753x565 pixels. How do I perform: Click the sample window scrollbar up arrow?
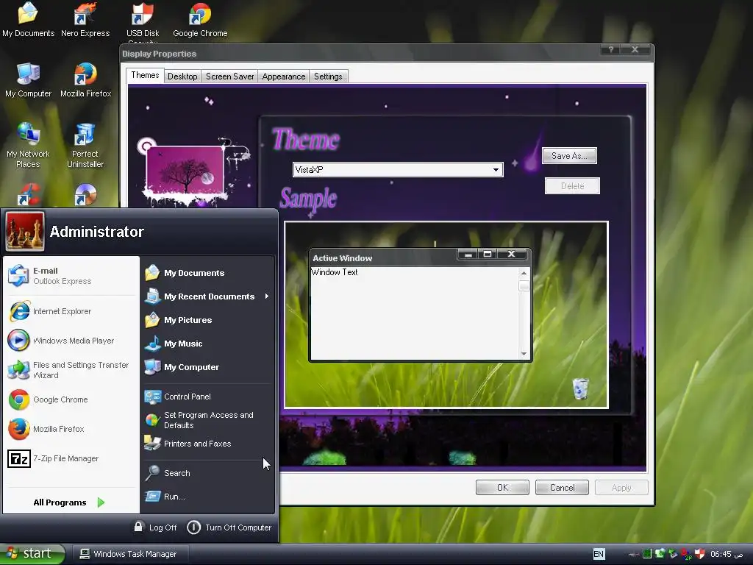[x=524, y=273]
